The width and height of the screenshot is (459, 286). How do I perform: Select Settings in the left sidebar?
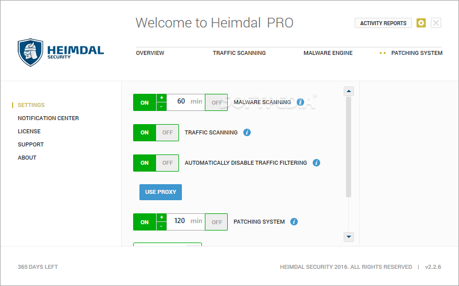pyautogui.click(x=31, y=105)
